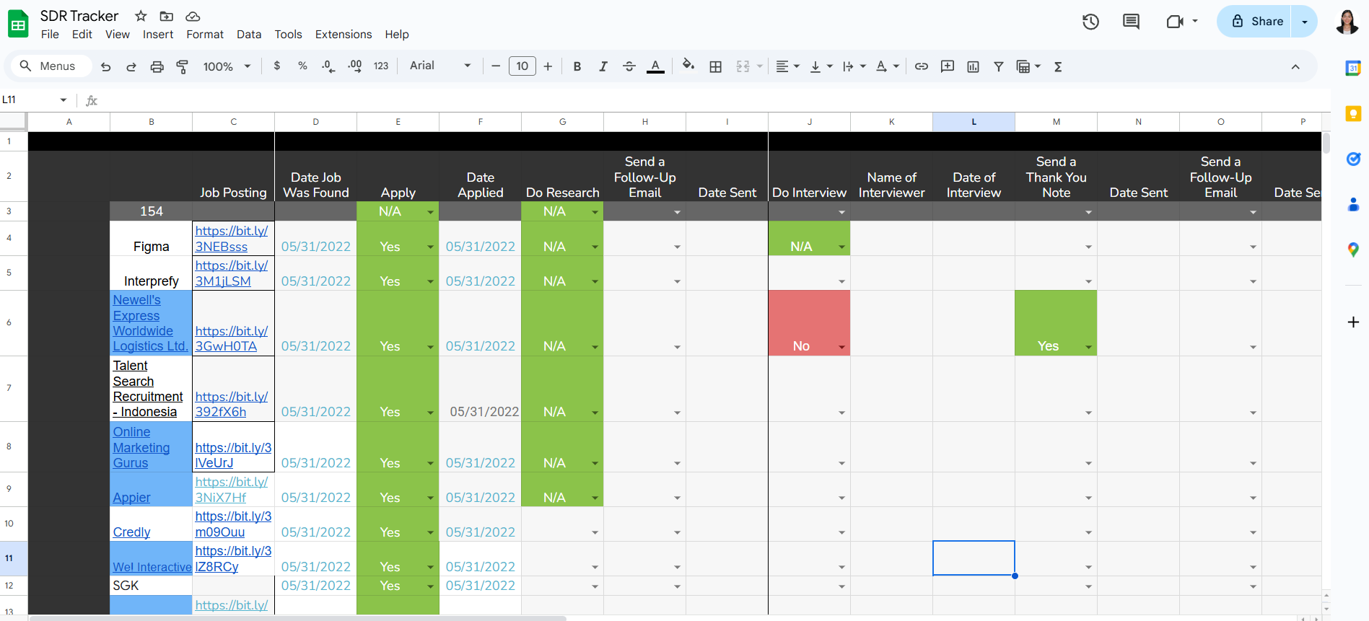1369x621 pixels.
Task: Open the Appier company link
Action: 131,498
